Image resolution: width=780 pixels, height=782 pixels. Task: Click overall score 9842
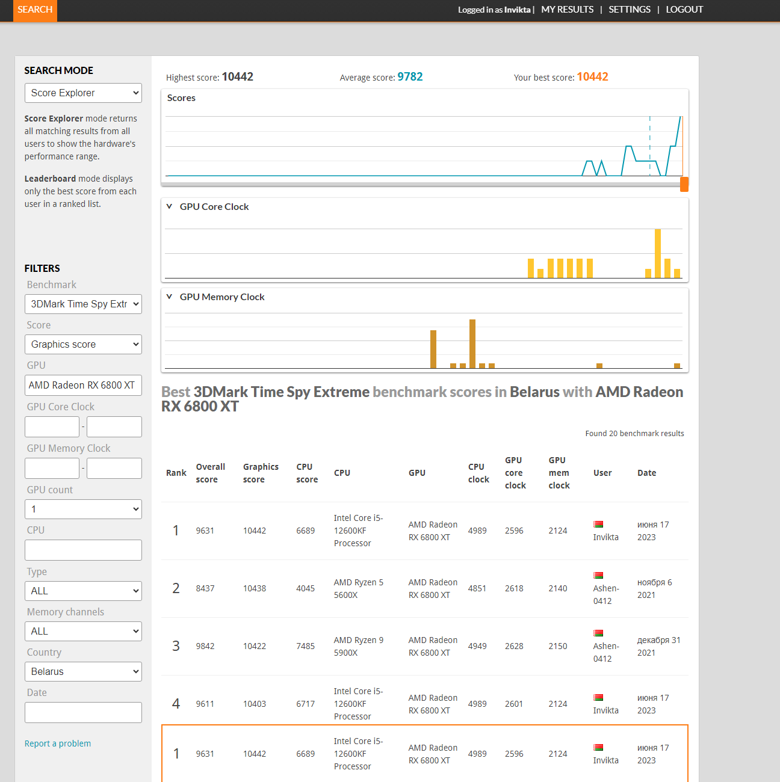click(205, 646)
